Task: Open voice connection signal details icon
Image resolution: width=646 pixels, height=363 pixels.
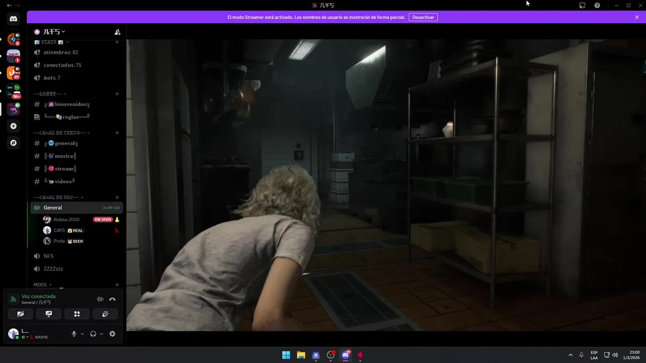Action: click(x=14, y=299)
